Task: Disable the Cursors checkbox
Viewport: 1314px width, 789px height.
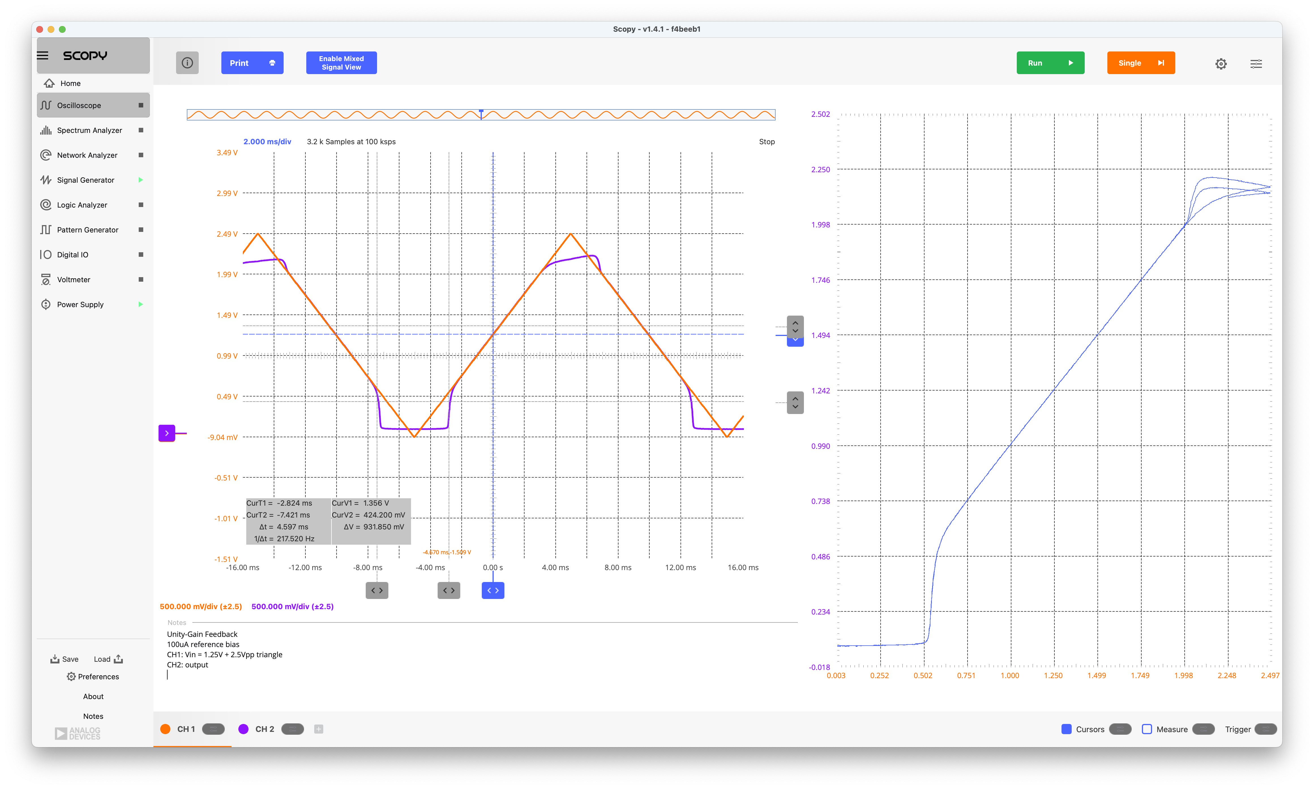Action: coord(1067,729)
